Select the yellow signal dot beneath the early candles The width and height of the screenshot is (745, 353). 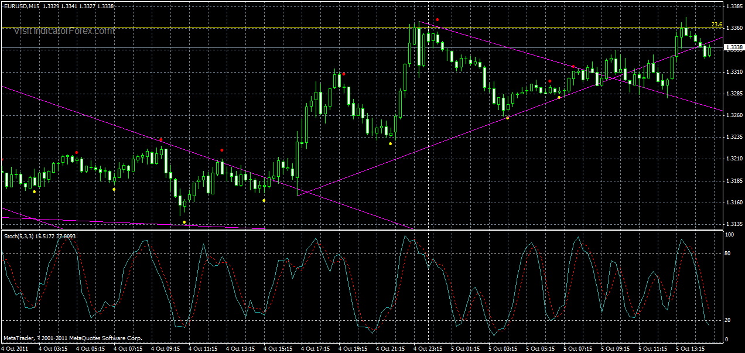[35, 191]
